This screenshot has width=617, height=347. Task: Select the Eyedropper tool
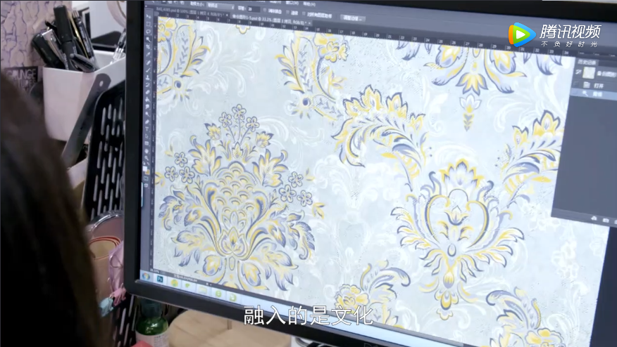pyautogui.click(x=148, y=54)
